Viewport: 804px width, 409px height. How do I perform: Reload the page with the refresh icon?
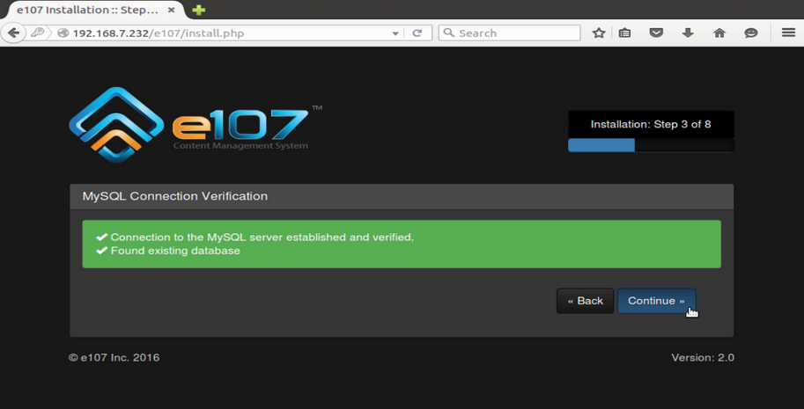click(x=417, y=33)
